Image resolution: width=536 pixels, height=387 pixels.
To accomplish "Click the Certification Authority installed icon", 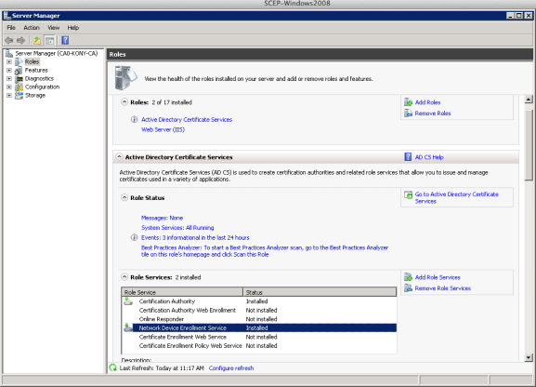I will click(128, 301).
